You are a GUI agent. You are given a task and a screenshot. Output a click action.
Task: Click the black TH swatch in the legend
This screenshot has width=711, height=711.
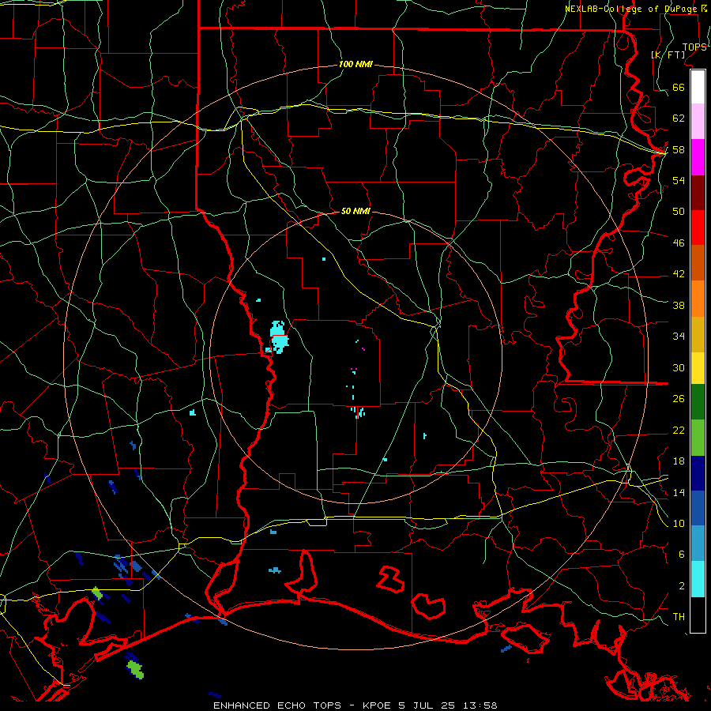(698, 615)
